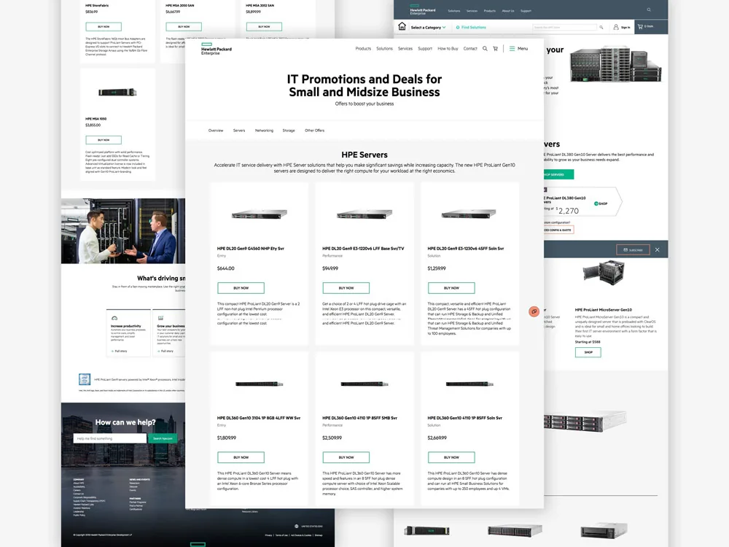Viewport: 729px width, 547px height.
Task: Switch to the Networking tab
Action: 264,131
